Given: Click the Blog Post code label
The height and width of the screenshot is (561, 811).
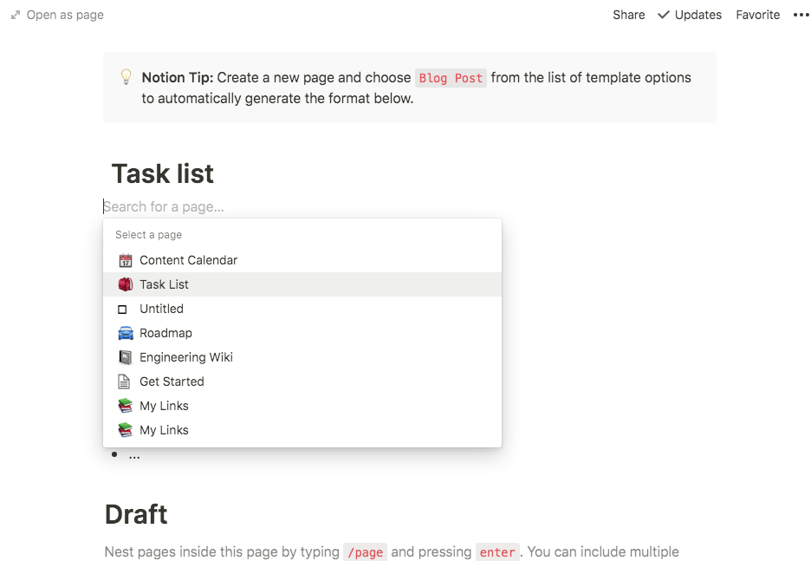Looking at the screenshot, I should click(x=451, y=78).
